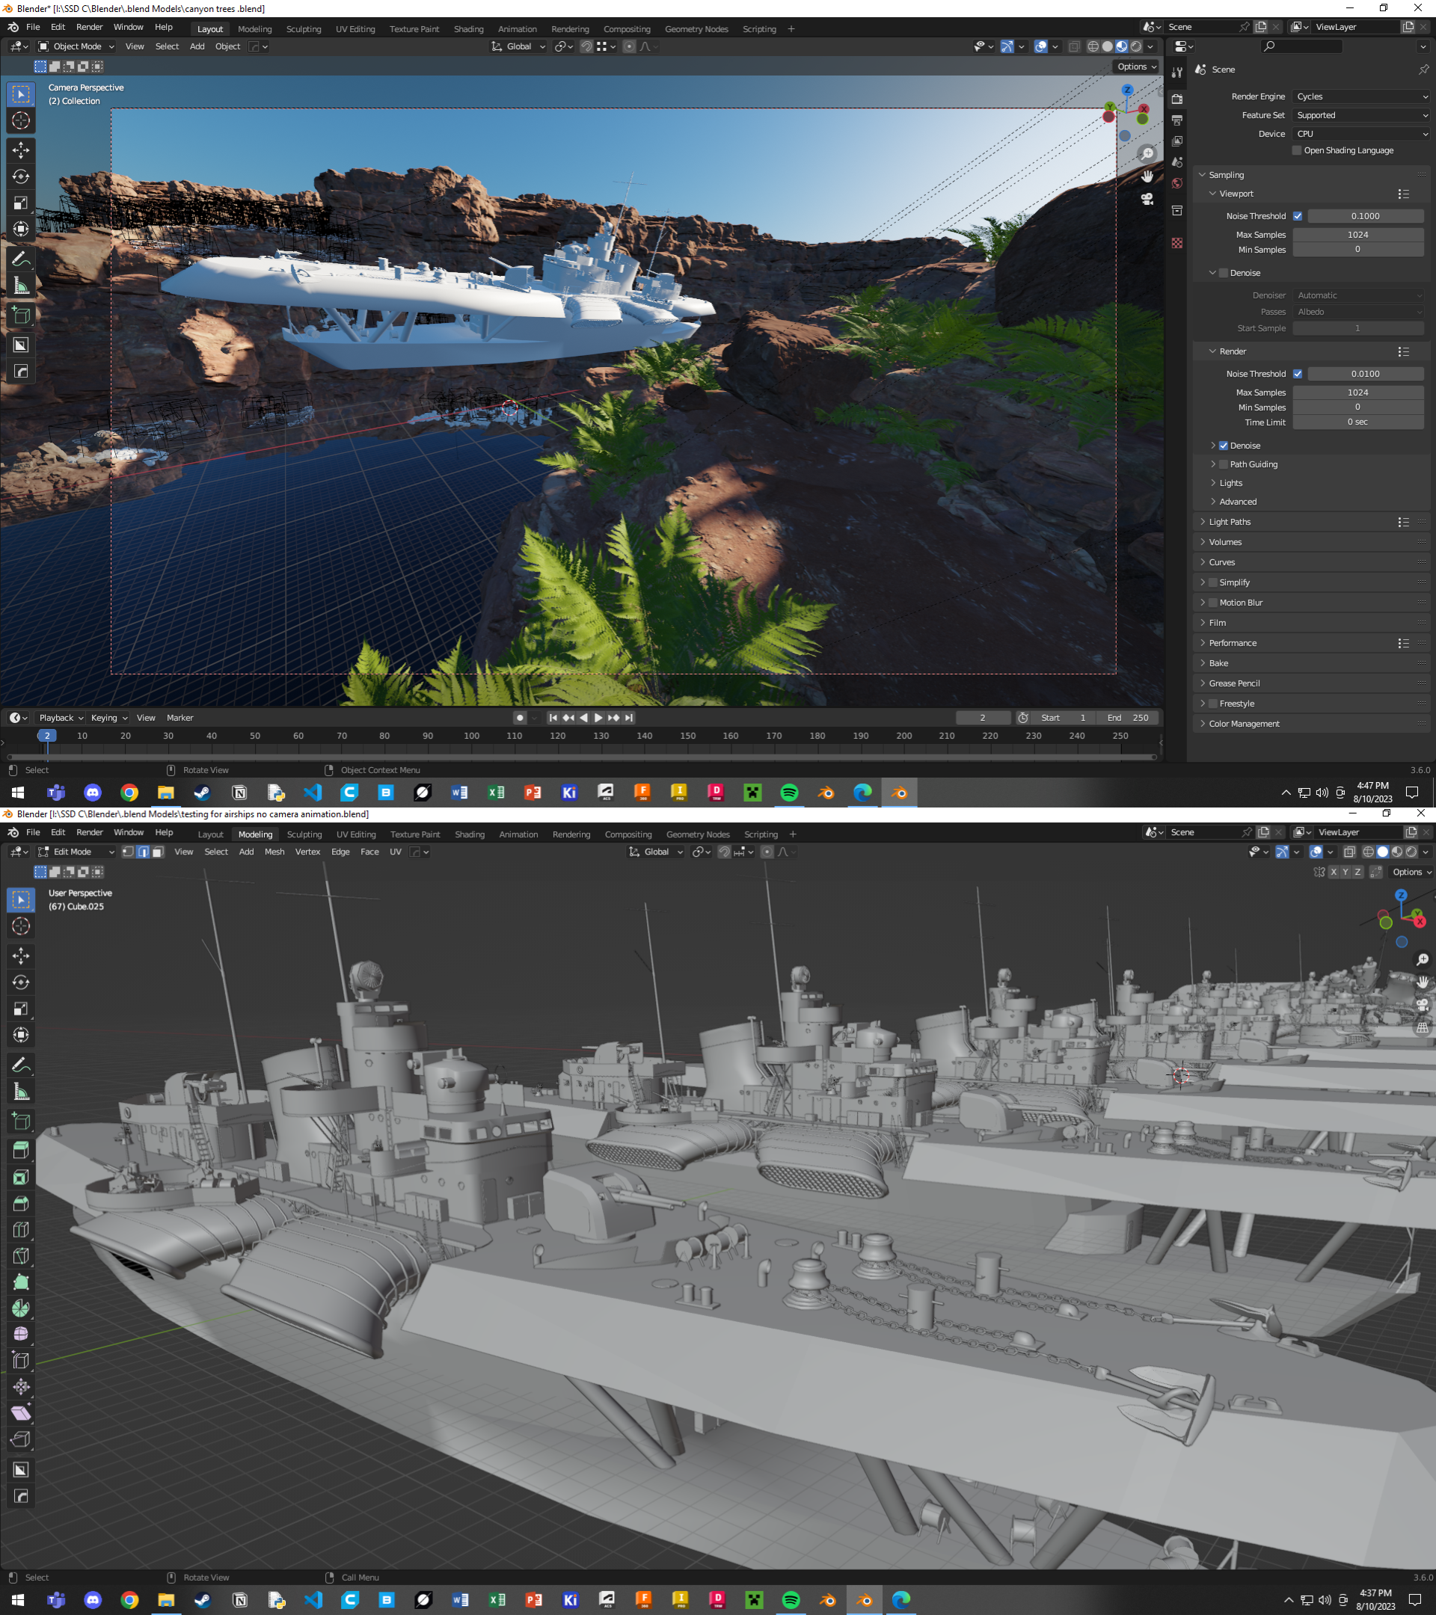Click the Render Max Samples field
The width and height of the screenshot is (1436, 1615).
1357,393
